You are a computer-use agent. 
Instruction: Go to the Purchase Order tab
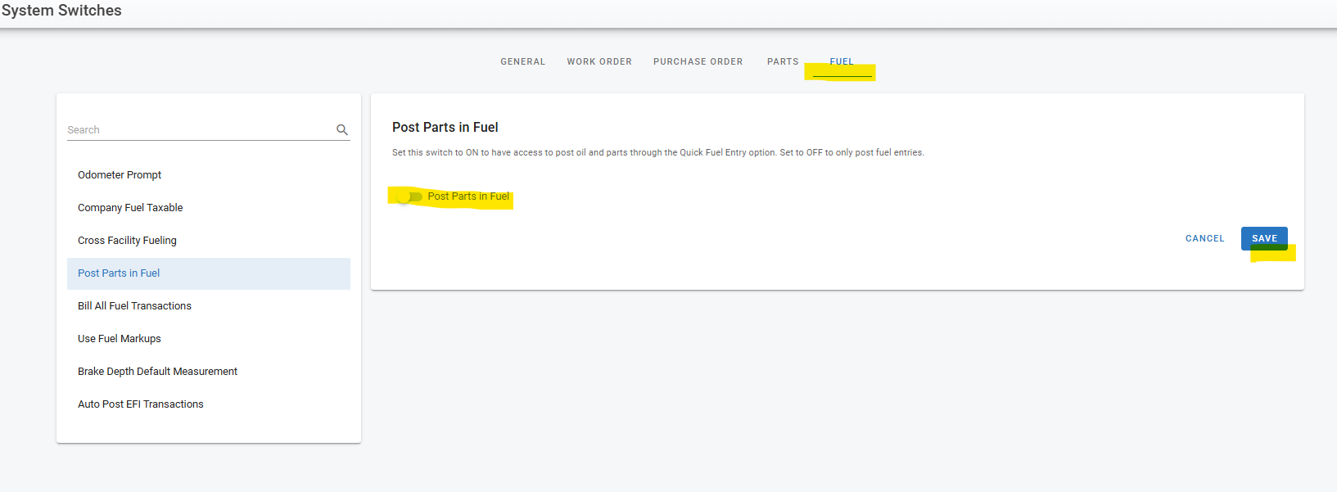tap(698, 61)
